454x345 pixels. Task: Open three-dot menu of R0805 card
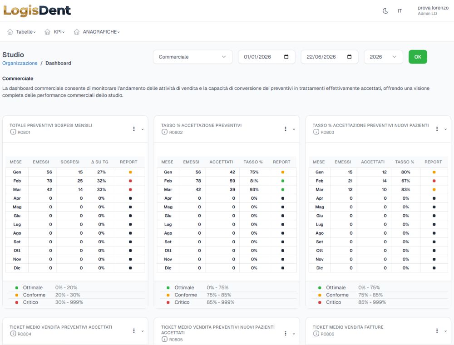click(x=286, y=333)
